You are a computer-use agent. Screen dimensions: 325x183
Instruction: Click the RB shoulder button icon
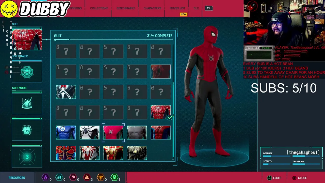pyautogui.click(x=208, y=8)
